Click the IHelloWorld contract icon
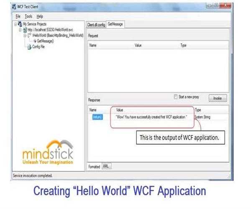This screenshot has height=209, width=251. click(x=29, y=36)
